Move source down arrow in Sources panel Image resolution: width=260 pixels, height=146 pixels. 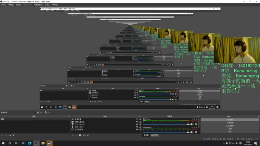88,135
